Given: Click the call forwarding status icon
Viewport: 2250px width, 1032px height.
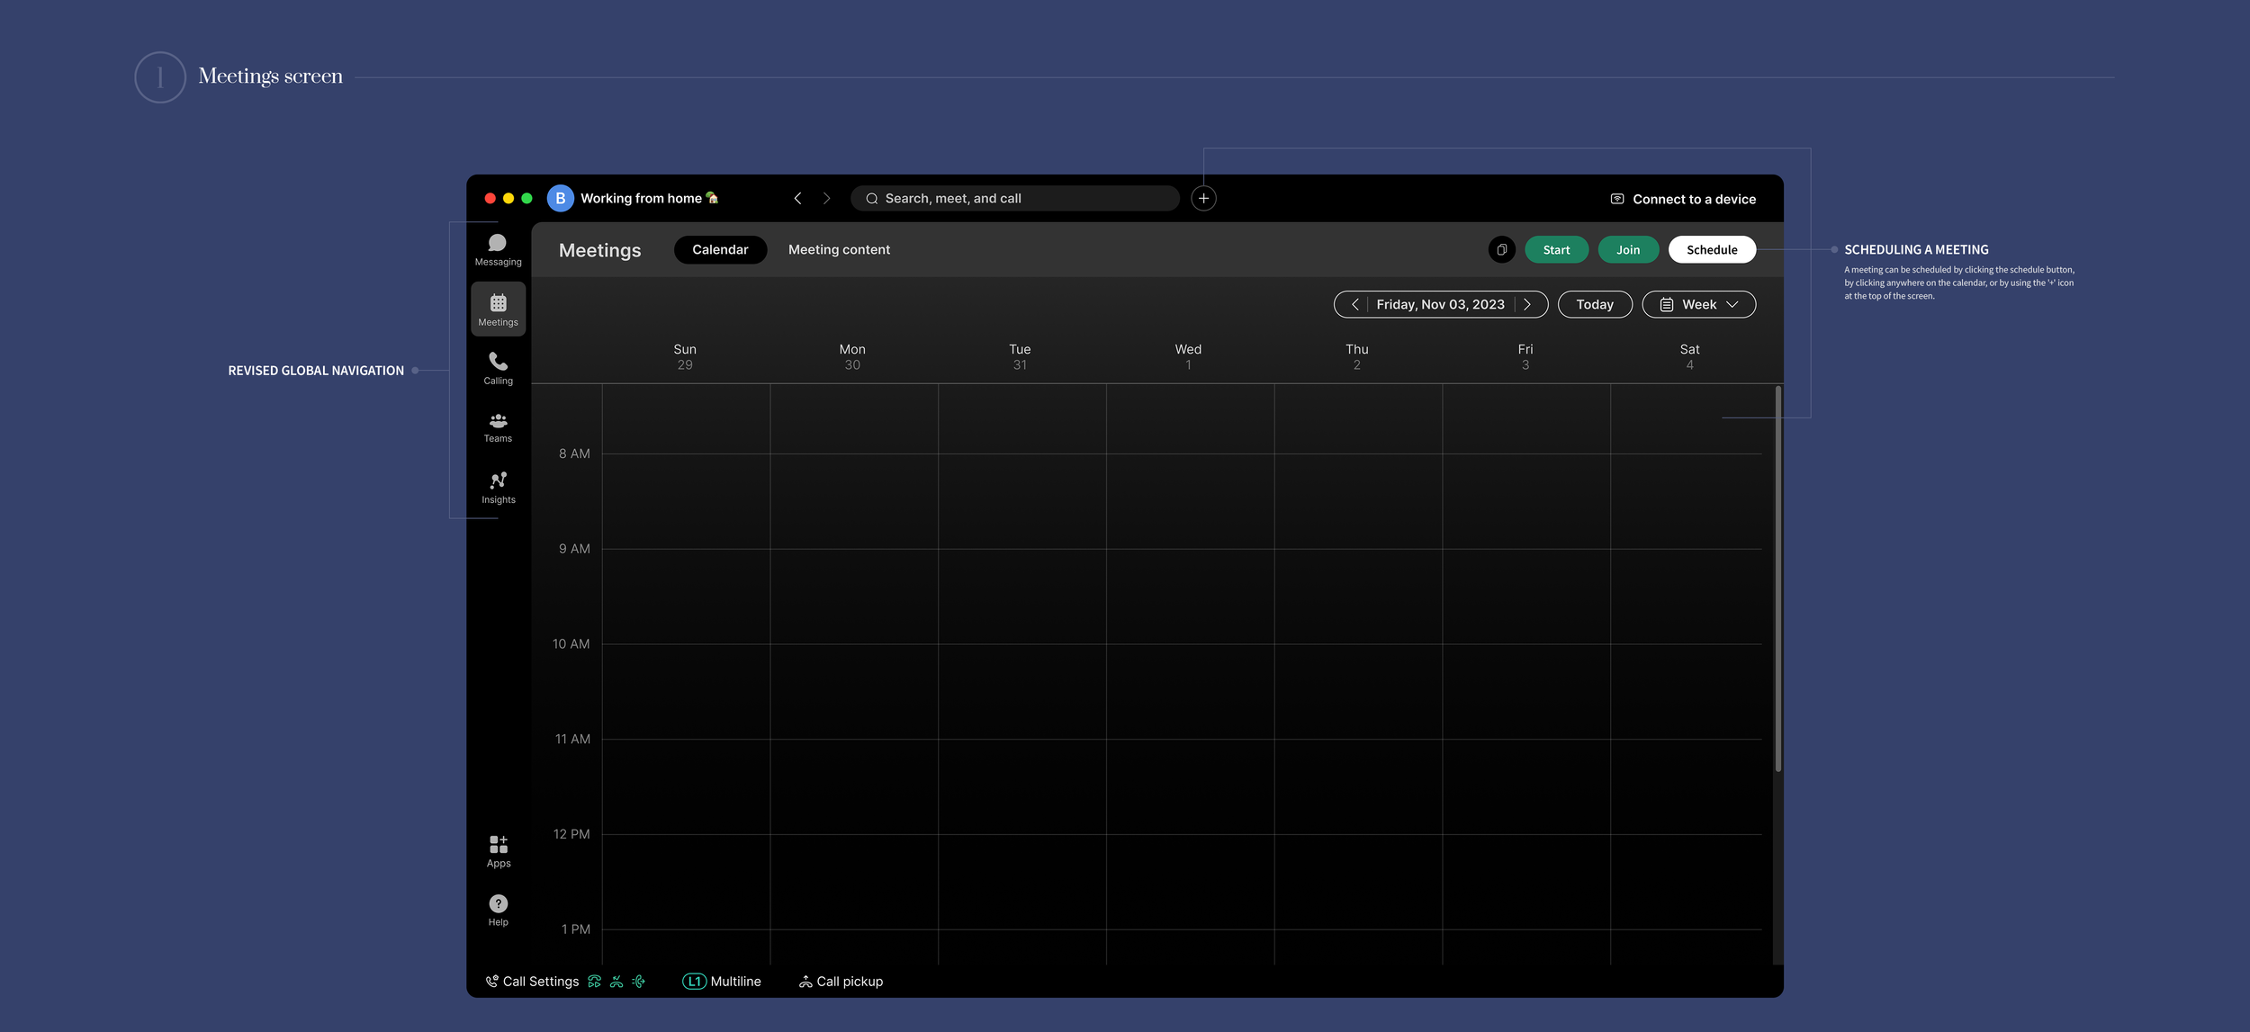Looking at the screenshot, I should [x=594, y=982].
